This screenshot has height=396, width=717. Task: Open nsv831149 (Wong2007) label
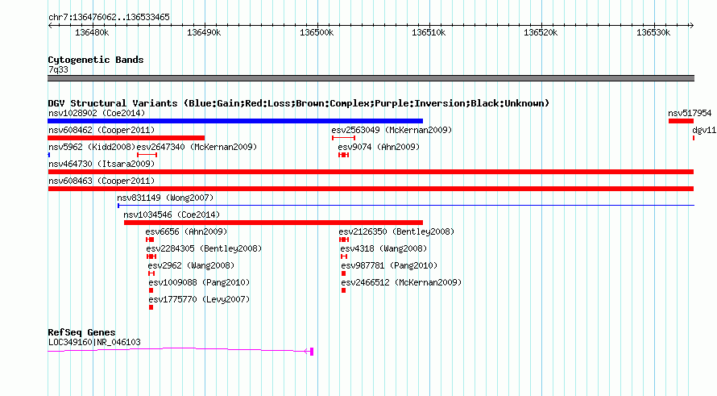tap(165, 198)
